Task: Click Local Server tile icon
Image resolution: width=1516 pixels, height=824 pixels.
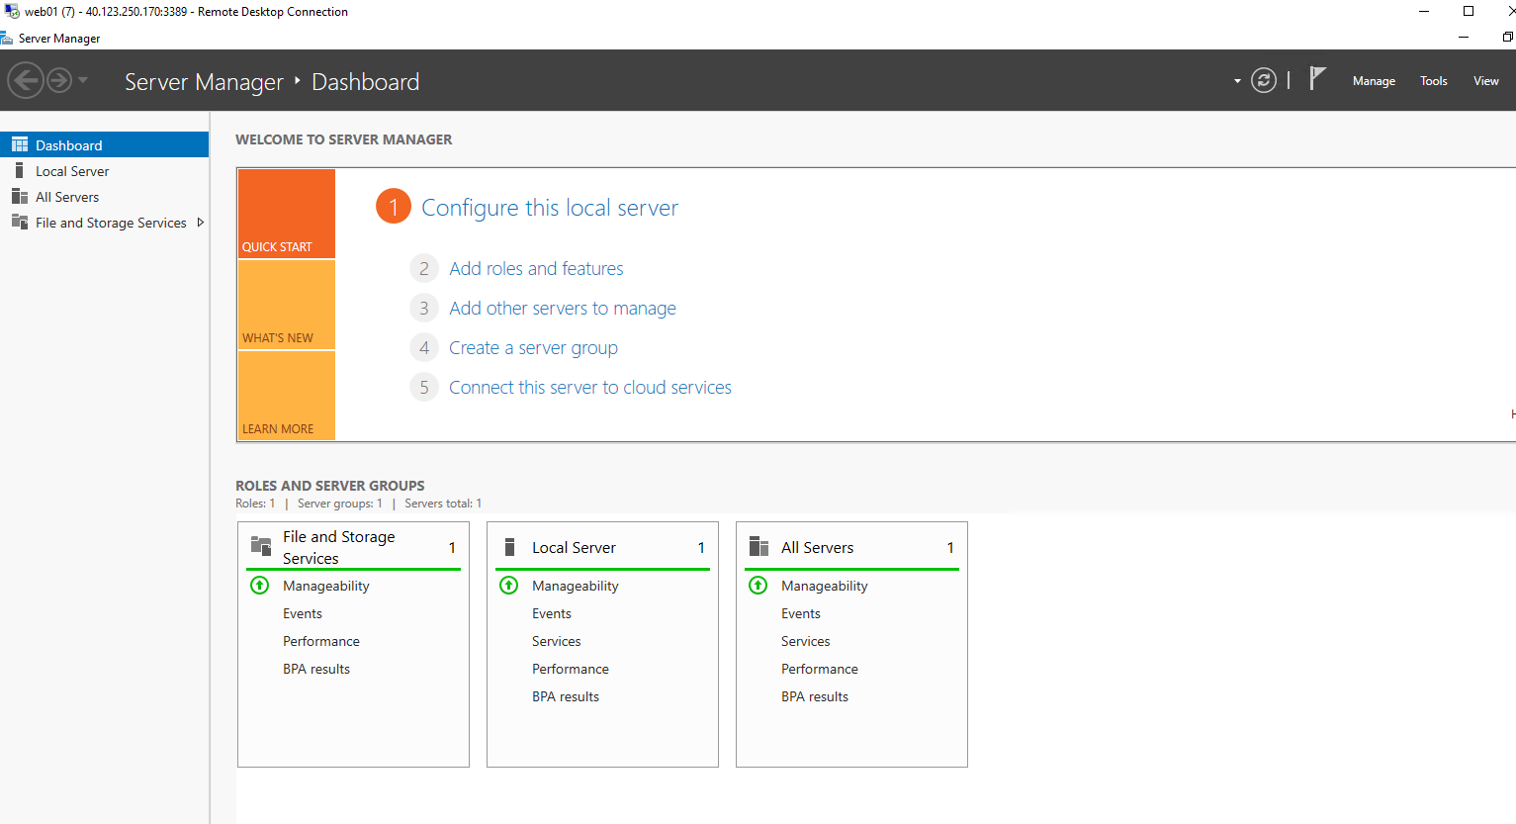Action: click(510, 547)
